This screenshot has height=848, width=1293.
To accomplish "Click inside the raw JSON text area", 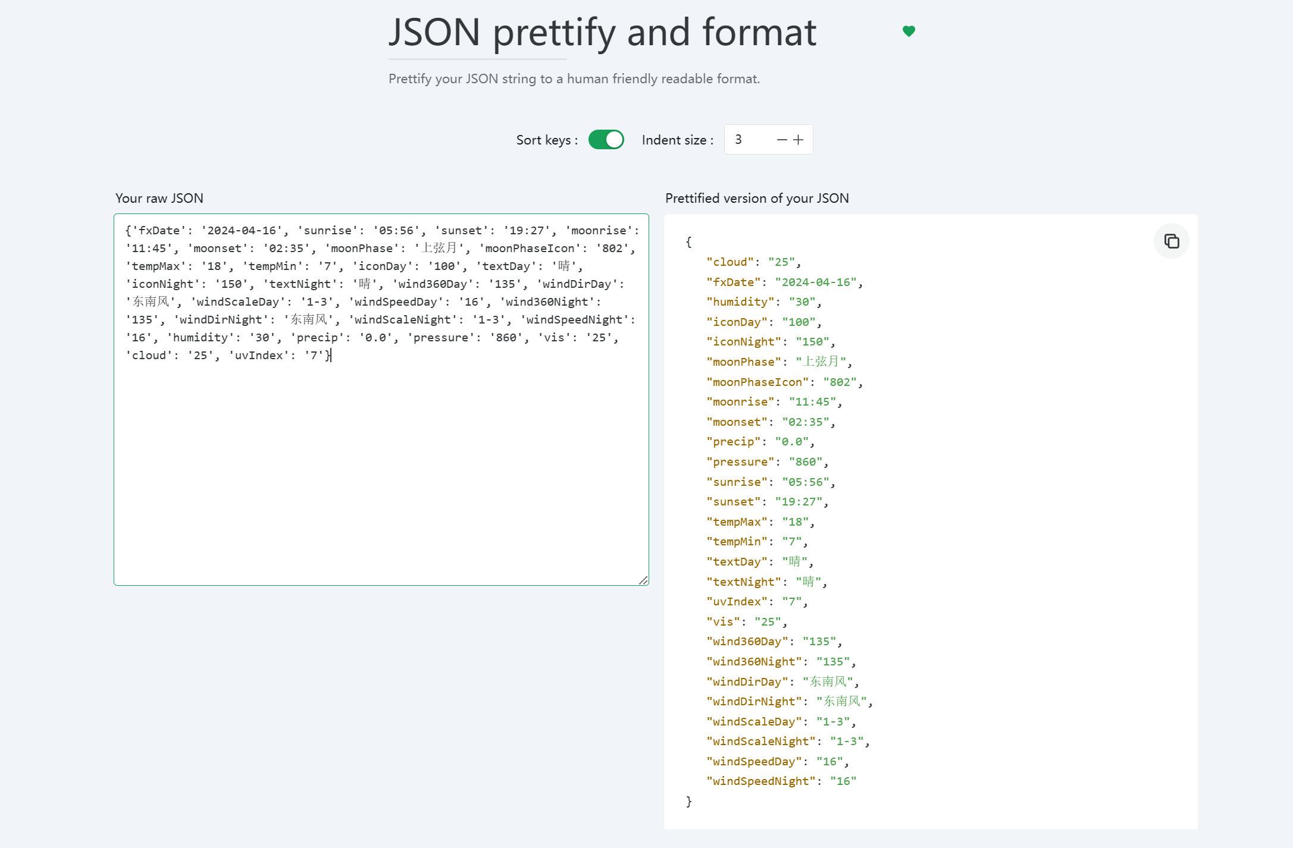I will 381,464.
